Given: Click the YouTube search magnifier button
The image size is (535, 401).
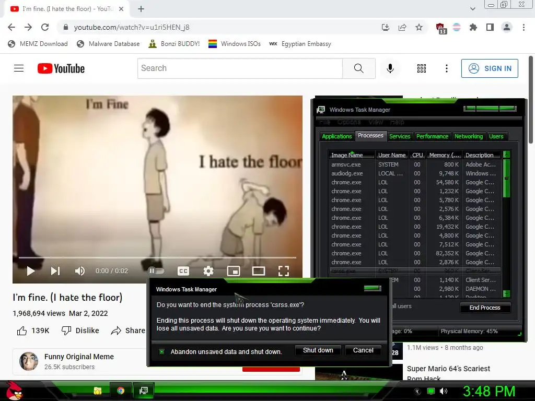Looking at the screenshot, I should [359, 68].
